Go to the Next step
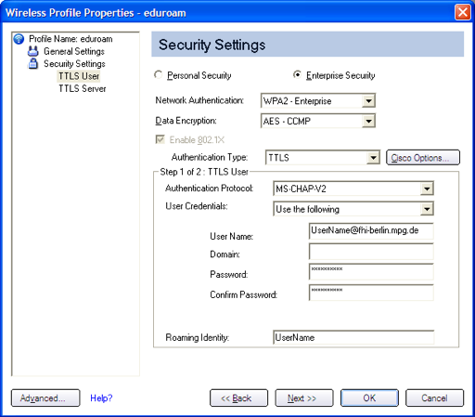 click(x=304, y=398)
